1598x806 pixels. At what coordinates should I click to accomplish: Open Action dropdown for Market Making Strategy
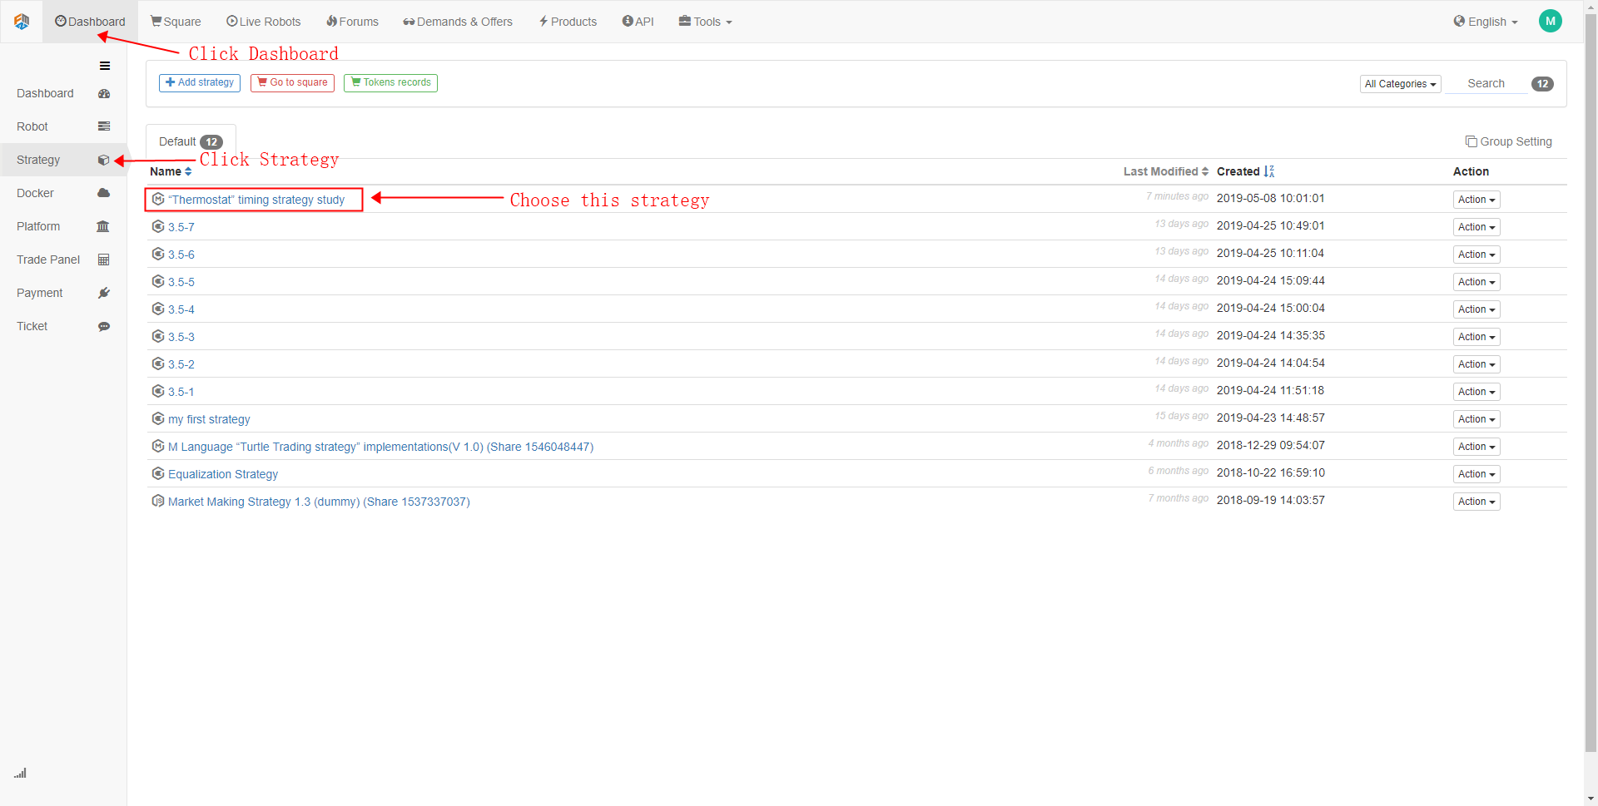[x=1476, y=502]
